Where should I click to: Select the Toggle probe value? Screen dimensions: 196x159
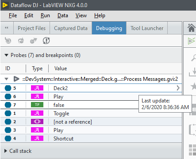[61, 114]
